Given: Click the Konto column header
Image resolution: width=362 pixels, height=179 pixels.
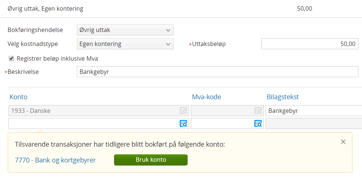Looking at the screenshot, I should (18, 97).
